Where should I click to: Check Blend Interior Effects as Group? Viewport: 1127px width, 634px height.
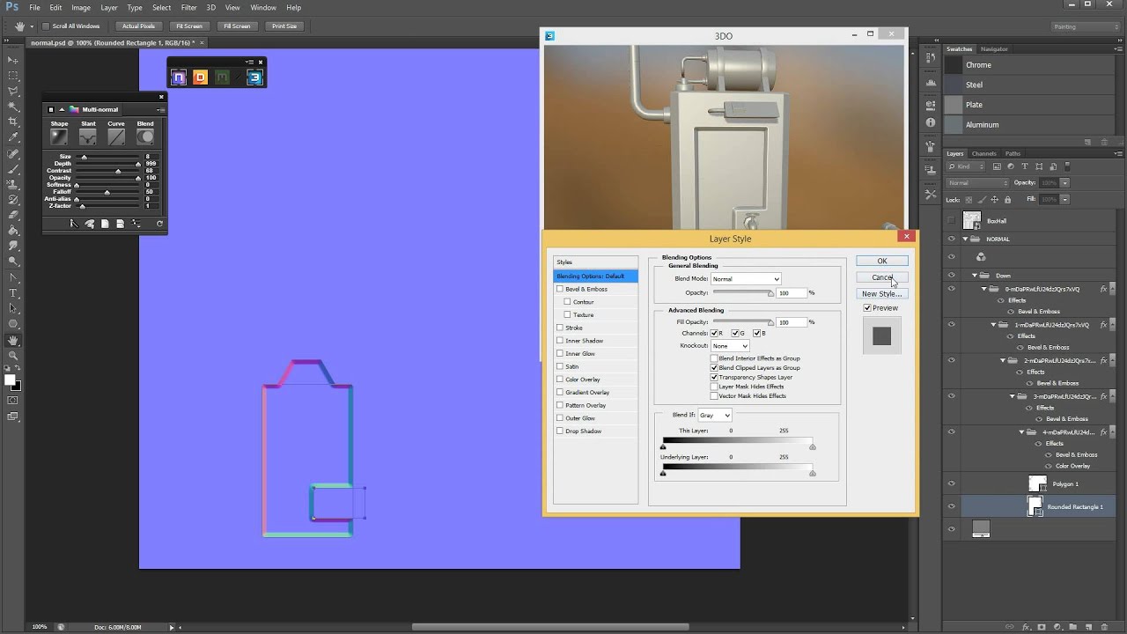714,358
